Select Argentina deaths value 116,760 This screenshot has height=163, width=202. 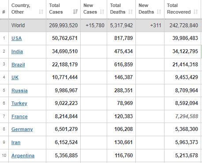[123, 156]
